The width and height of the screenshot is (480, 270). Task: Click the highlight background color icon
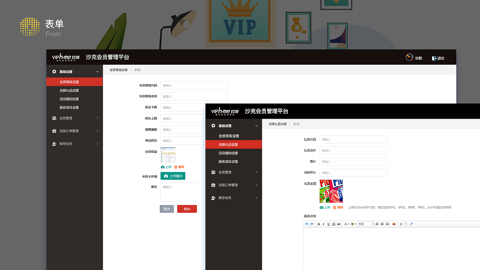point(352,224)
